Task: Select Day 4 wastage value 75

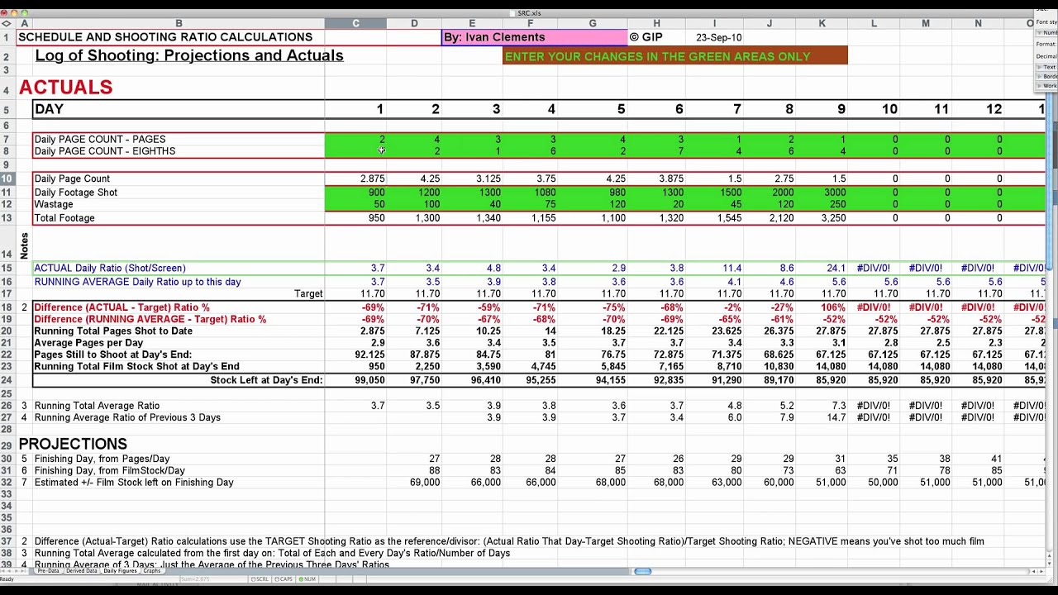Action: [530, 204]
